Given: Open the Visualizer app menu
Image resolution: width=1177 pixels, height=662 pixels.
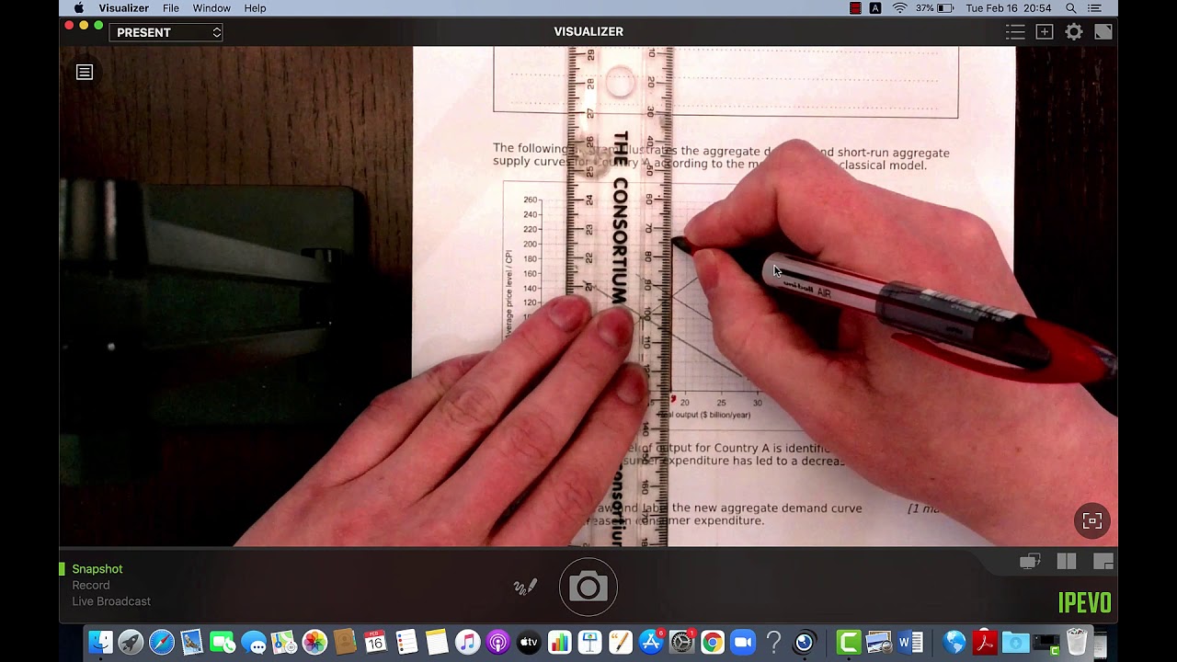Looking at the screenshot, I should (123, 8).
